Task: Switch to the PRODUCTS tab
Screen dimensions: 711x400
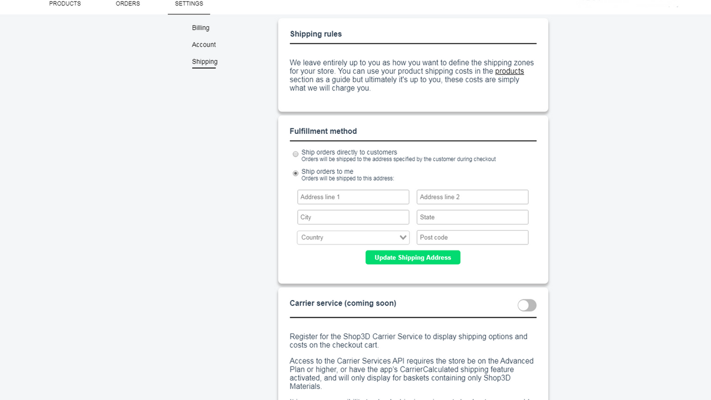Action: pos(65,3)
